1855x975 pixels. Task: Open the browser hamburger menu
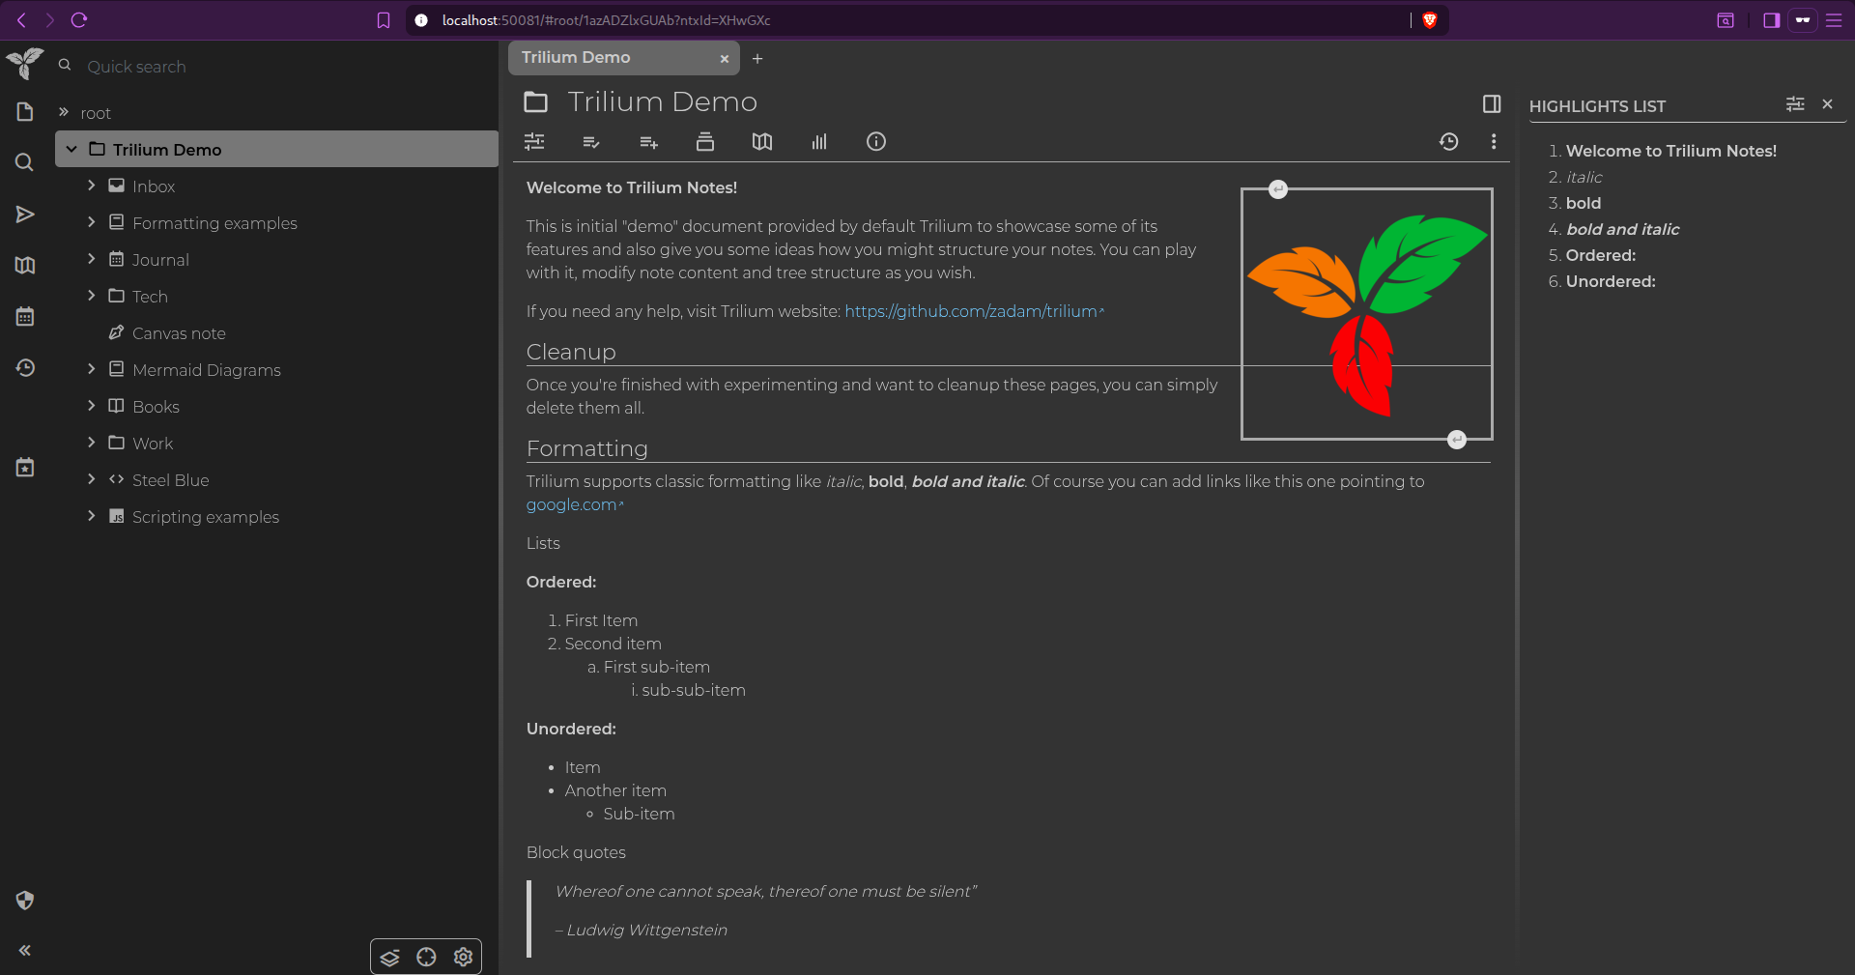coord(1834,20)
